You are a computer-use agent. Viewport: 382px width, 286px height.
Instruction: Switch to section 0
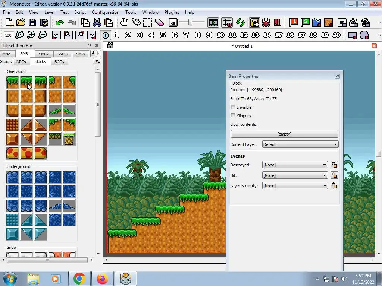(x=105, y=35)
